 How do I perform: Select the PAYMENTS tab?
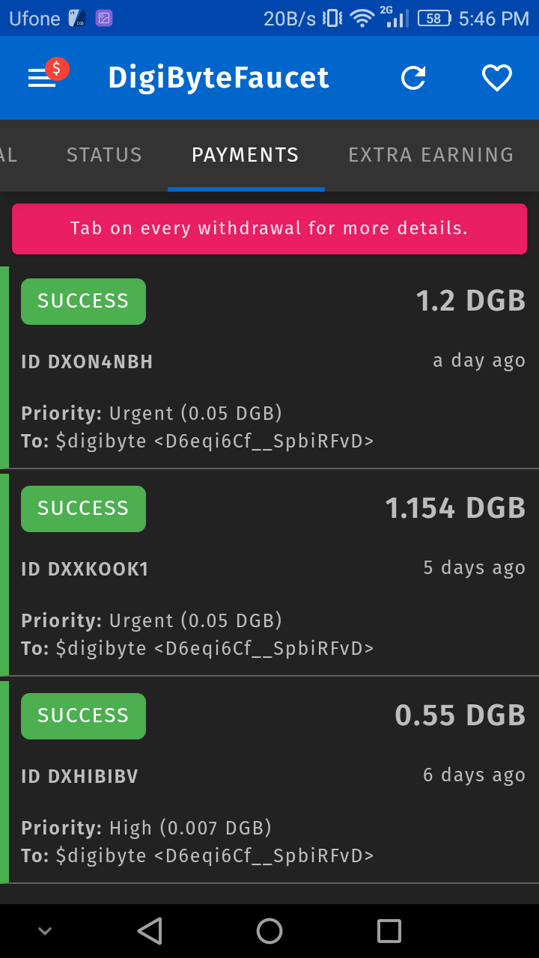246,155
